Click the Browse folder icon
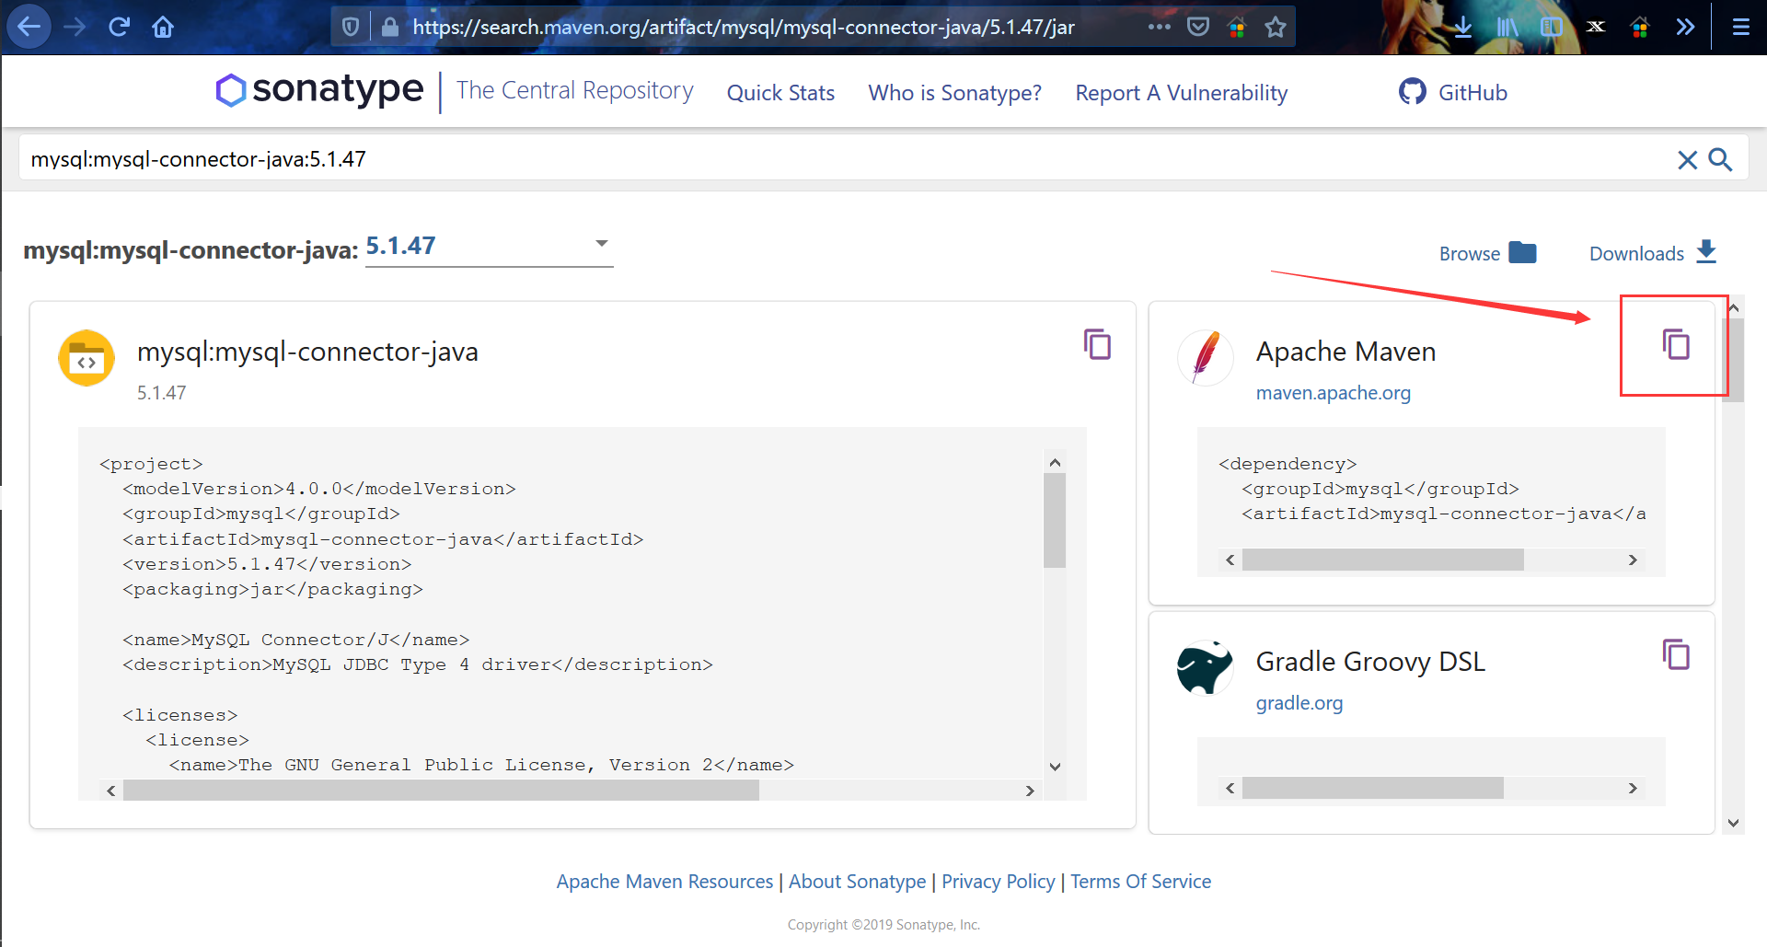This screenshot has width=1767, height=947. pyautogui.click(x=1522, y=252)
